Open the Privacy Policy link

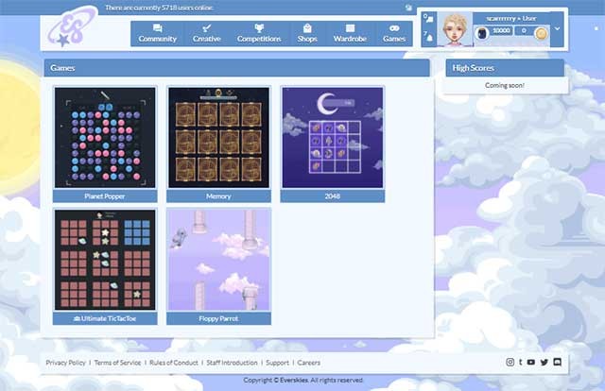click(65, 363)
